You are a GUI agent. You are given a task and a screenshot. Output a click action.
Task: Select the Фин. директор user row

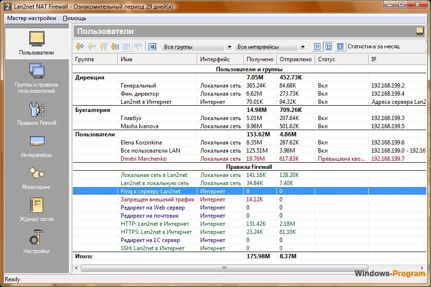click(250, 94)
